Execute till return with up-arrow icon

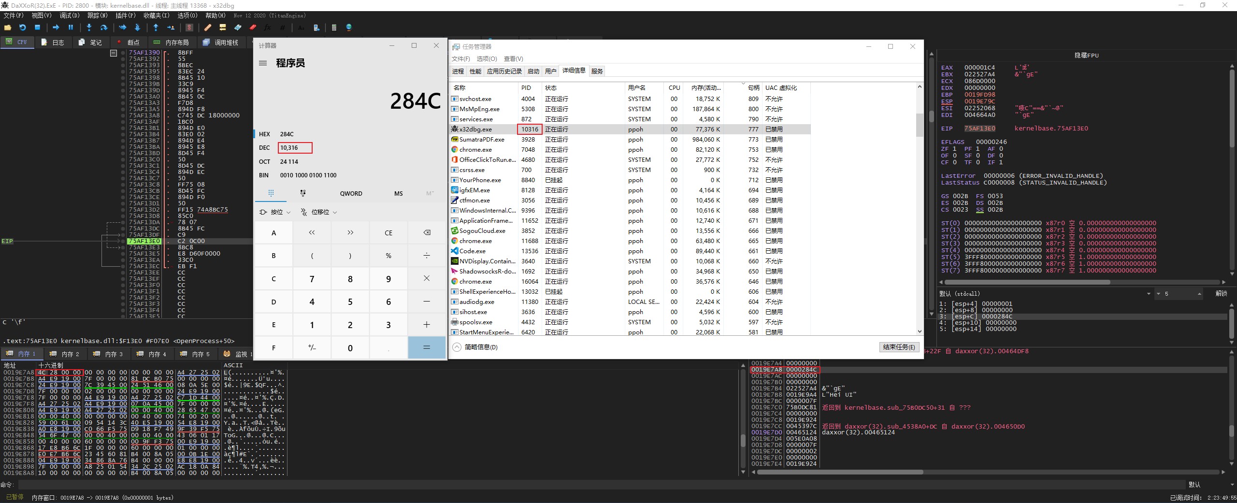156,28
